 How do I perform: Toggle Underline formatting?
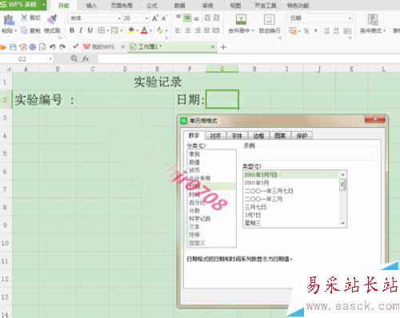(90, 30)
